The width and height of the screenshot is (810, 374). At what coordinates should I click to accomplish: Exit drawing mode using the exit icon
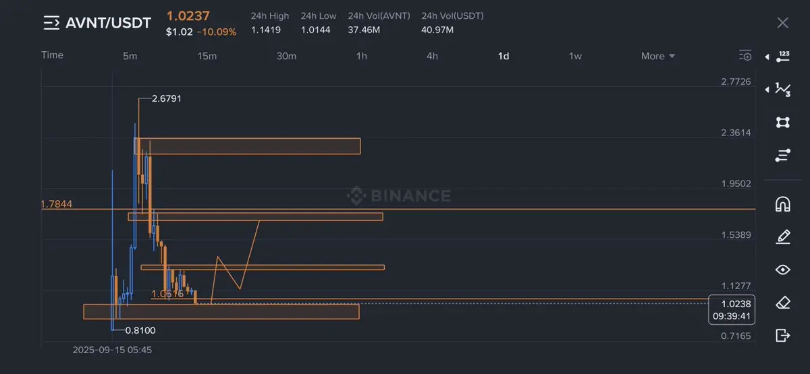[x=783, y=335]
